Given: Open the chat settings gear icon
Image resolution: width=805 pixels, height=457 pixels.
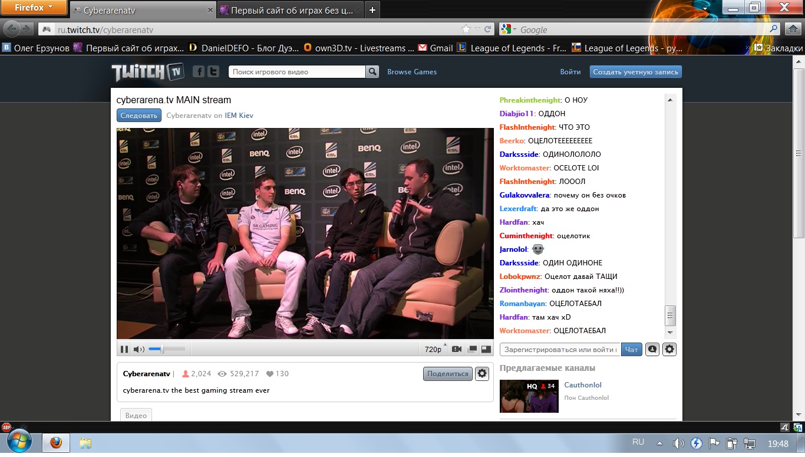Looking at the screenshot, I should (x=669, y=350).
